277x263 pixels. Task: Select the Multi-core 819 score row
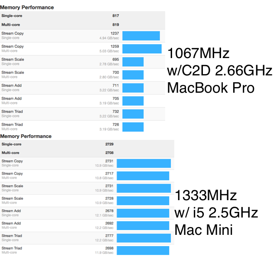coord(82,25)
